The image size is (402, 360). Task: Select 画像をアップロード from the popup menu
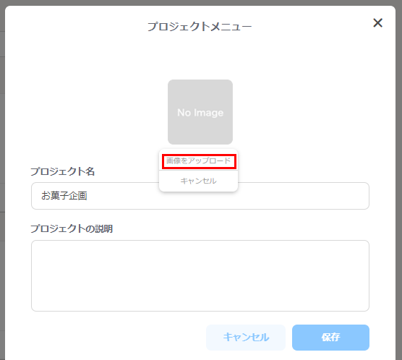point(199,161)
